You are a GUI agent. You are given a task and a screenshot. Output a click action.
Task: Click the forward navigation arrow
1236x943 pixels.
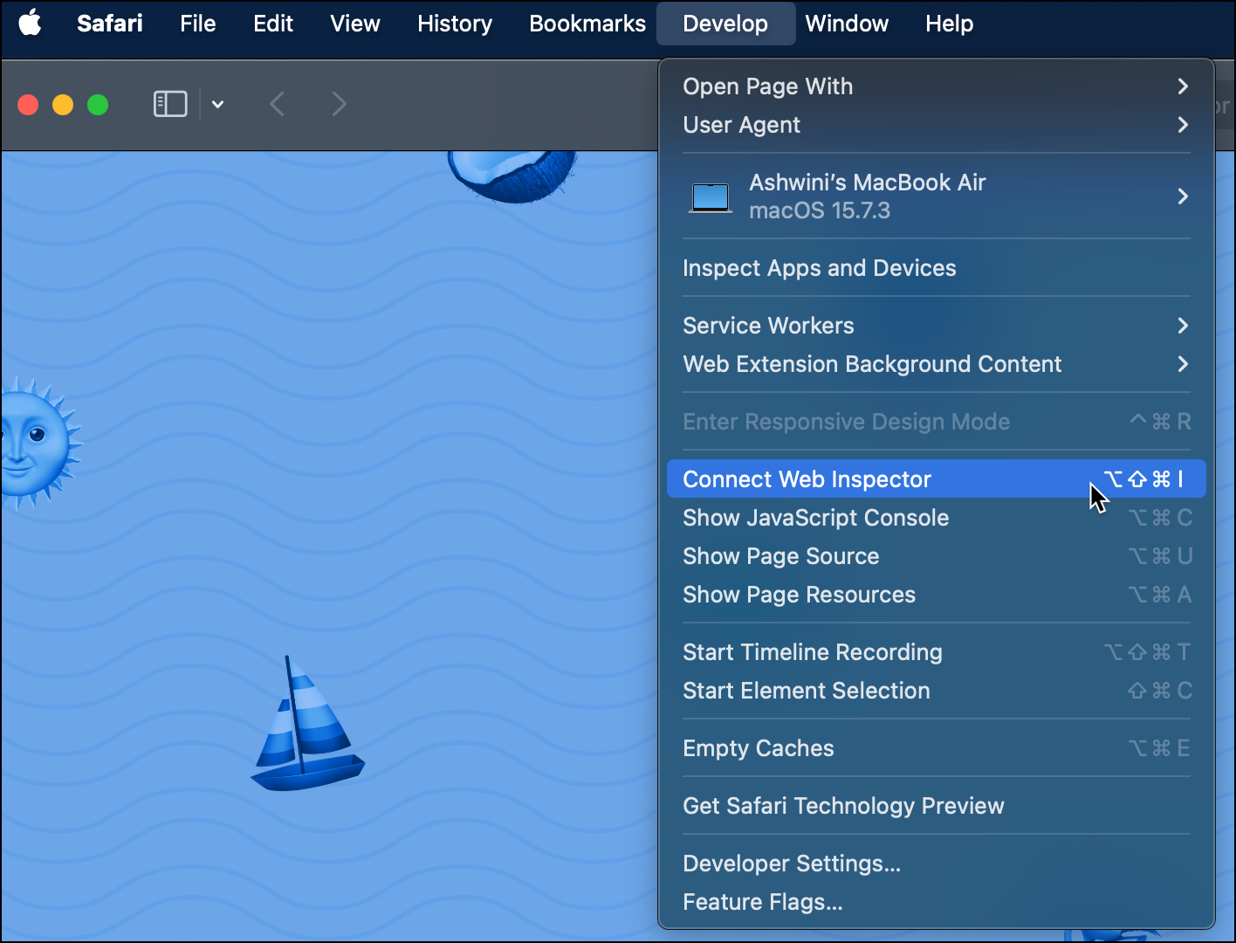click(340, 105)
